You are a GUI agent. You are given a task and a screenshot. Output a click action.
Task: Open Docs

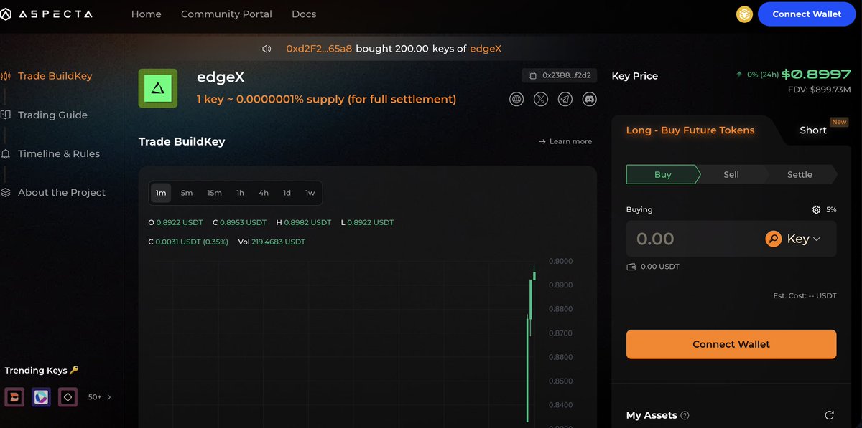(x=304, y=14)
